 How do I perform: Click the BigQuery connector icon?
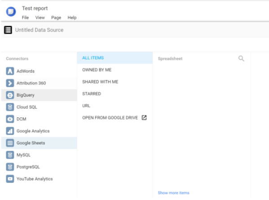(x=10, y=95)
